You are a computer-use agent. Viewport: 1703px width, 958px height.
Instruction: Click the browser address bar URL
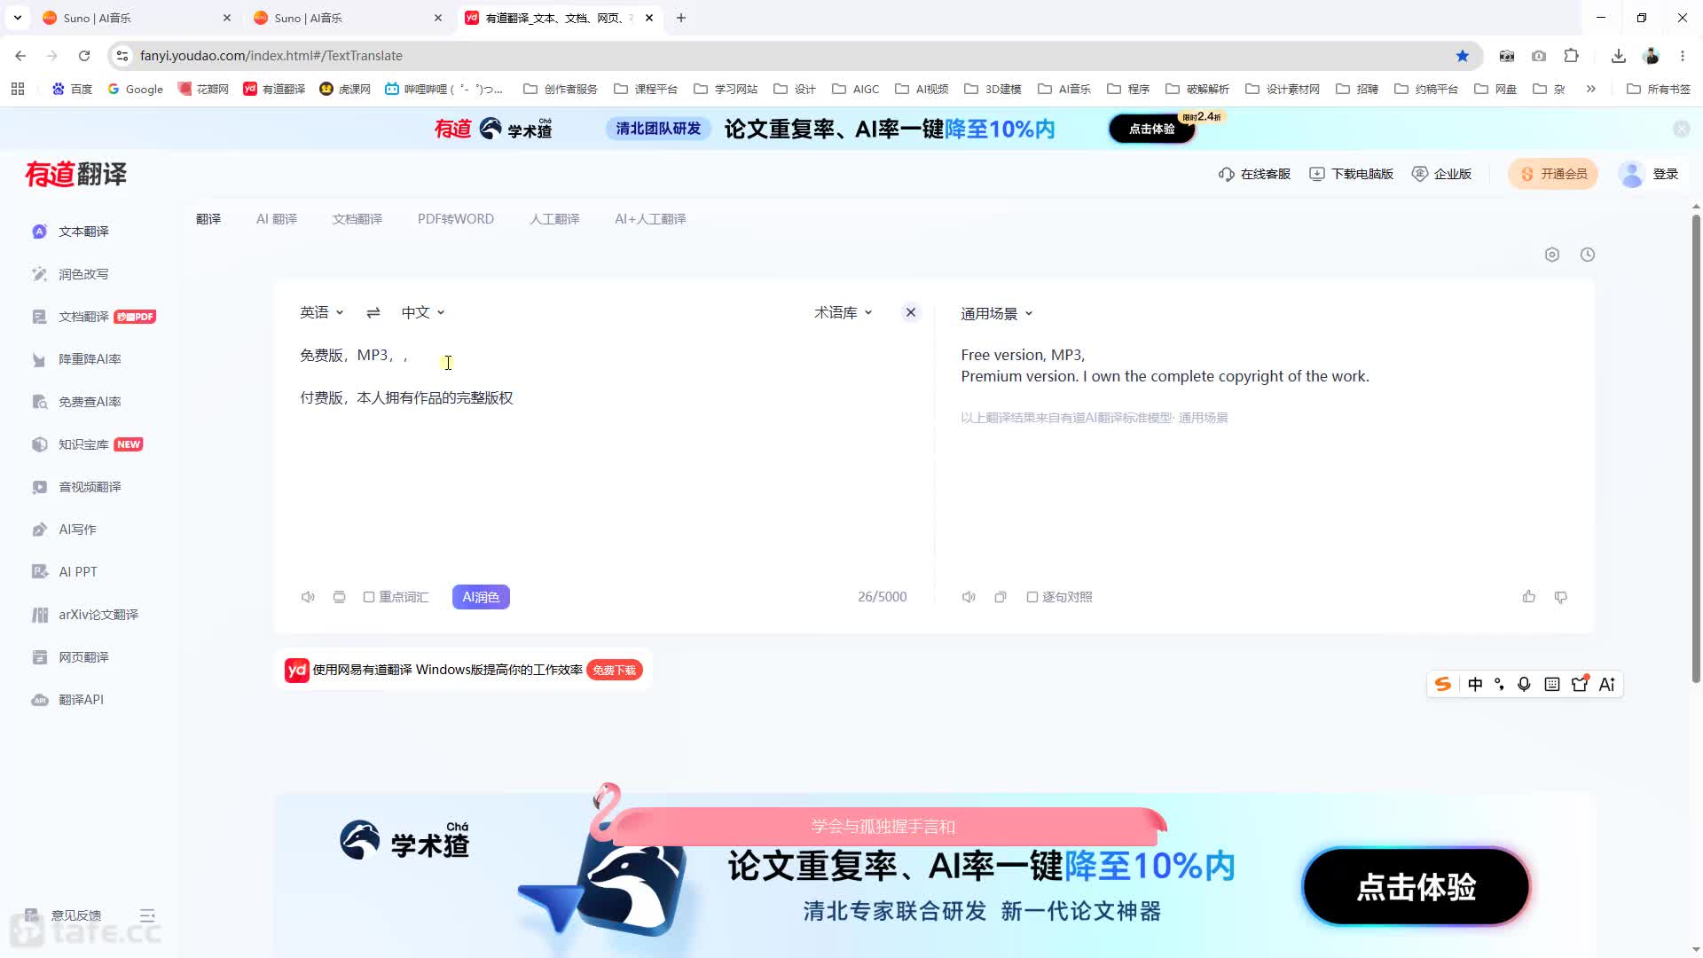(x=271, y=56)
